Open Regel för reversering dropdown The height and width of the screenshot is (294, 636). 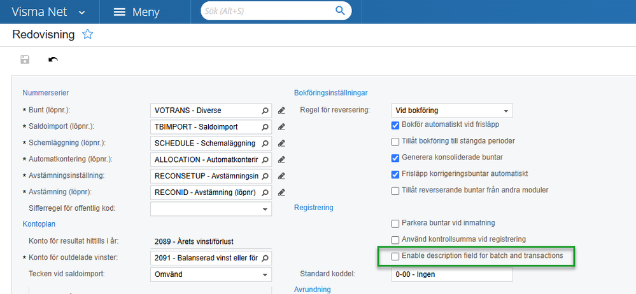[505, 111]
